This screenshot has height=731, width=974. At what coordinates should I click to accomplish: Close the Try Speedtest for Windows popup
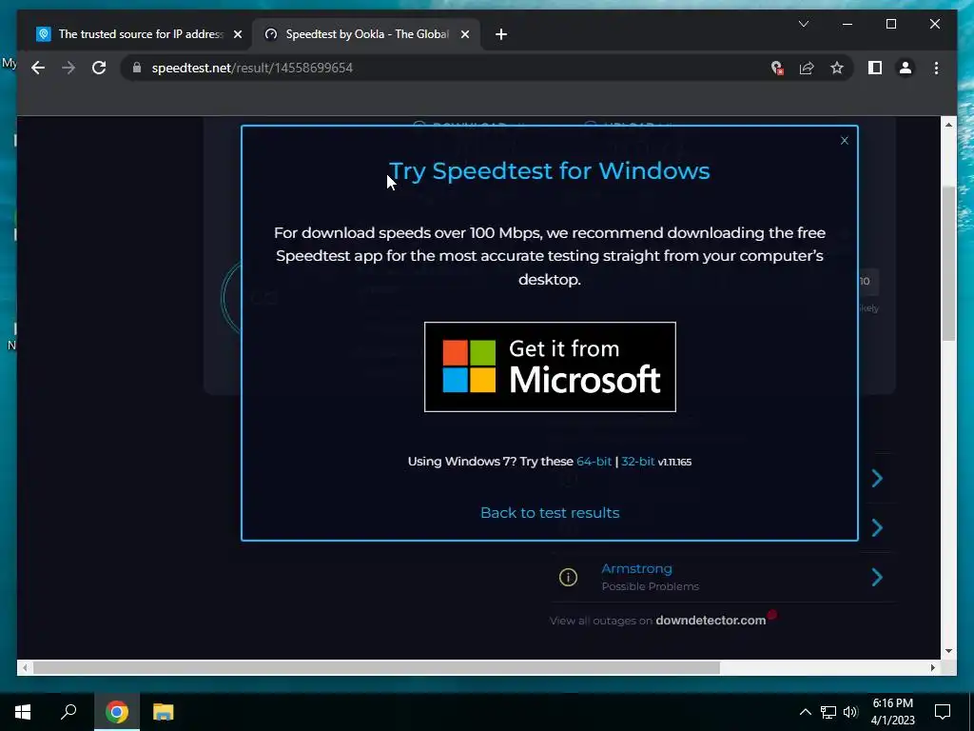click(x=845, y=141)
